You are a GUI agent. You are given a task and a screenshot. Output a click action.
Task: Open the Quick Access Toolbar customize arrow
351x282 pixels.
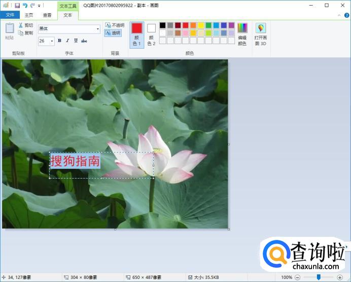tap(39, 6)
